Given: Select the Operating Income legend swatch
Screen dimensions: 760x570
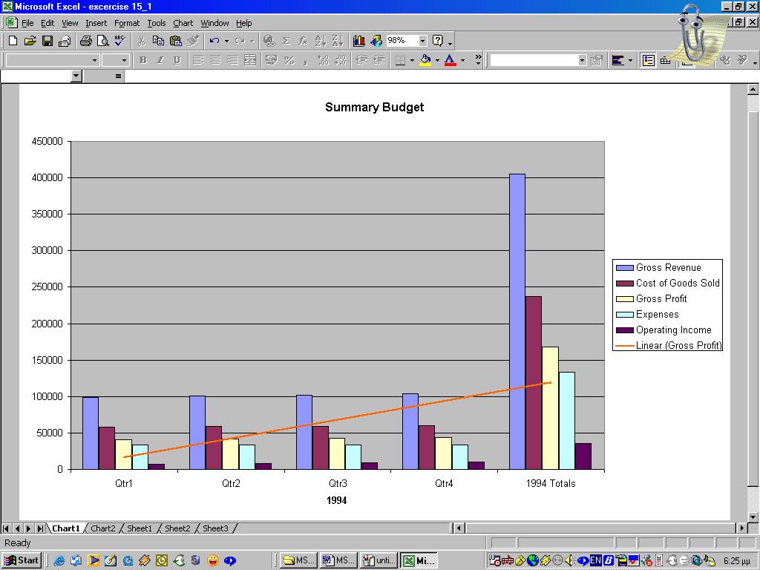Looking at the screenshot, I should click(625, 330).
